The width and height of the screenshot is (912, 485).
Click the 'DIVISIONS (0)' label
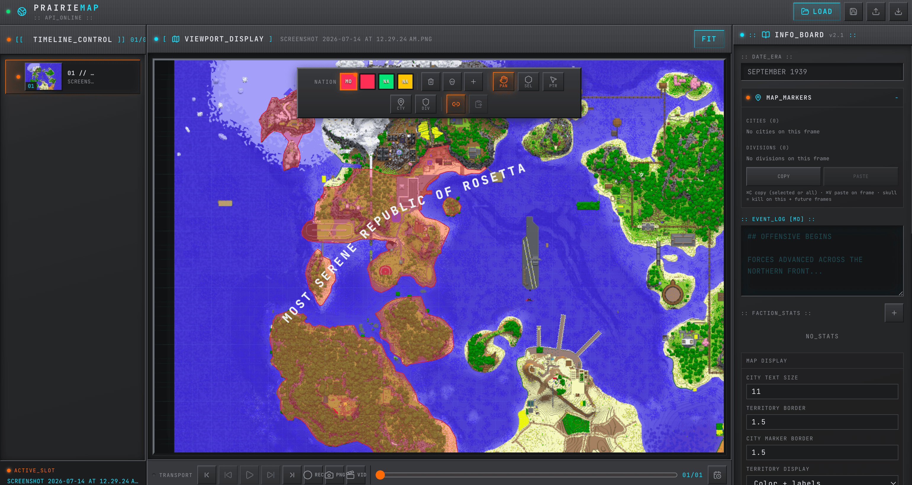767,148
